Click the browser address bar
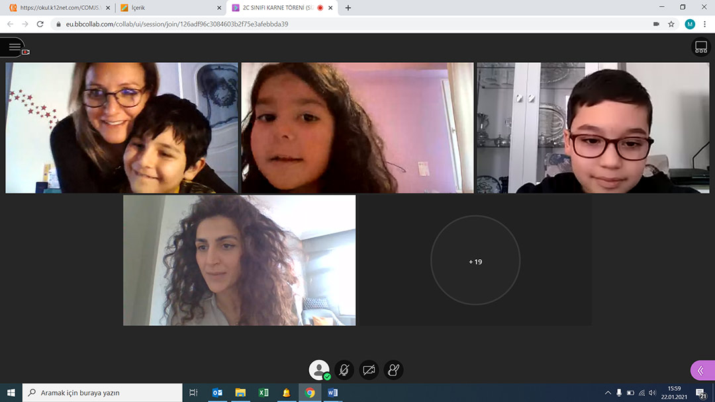This screenshot has height=402, width=715. (x=331, y=24)
